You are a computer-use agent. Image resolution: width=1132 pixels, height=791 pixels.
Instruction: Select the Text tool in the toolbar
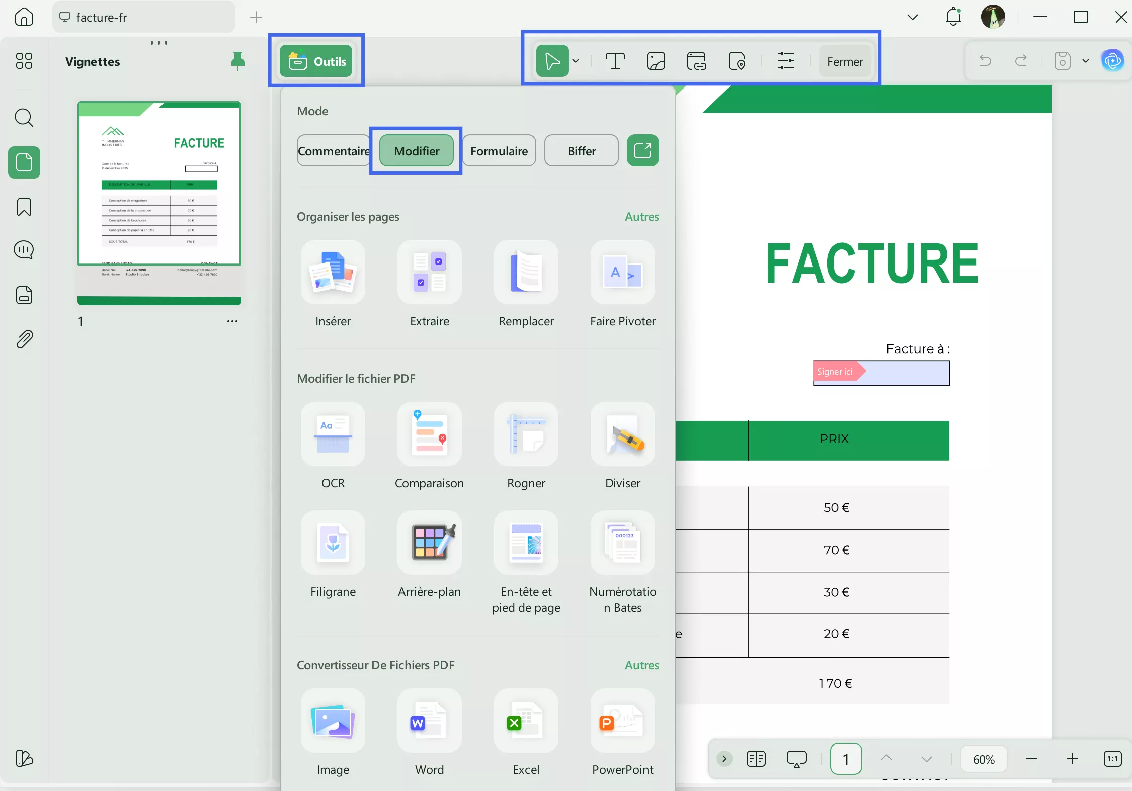click(x=614, y=60)
